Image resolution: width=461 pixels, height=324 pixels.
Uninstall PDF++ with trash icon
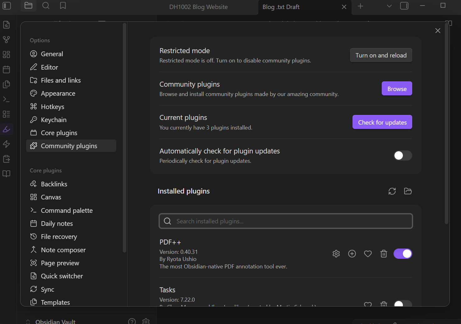384,254
